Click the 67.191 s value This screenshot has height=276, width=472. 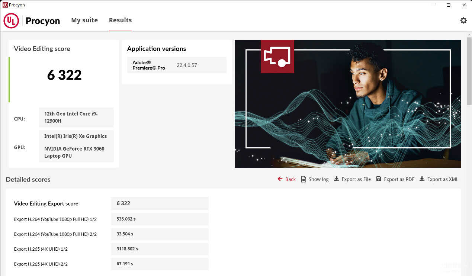pos(125,264)
